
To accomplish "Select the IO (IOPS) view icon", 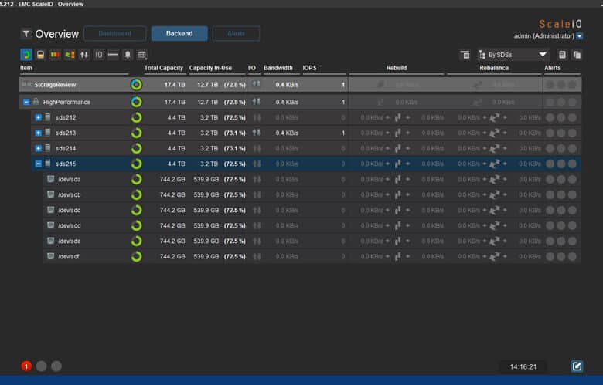I will pyautogui.click(x=99, y=55).
